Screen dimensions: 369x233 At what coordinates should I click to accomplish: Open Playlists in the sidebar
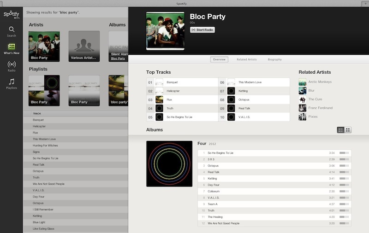(12, 84)
